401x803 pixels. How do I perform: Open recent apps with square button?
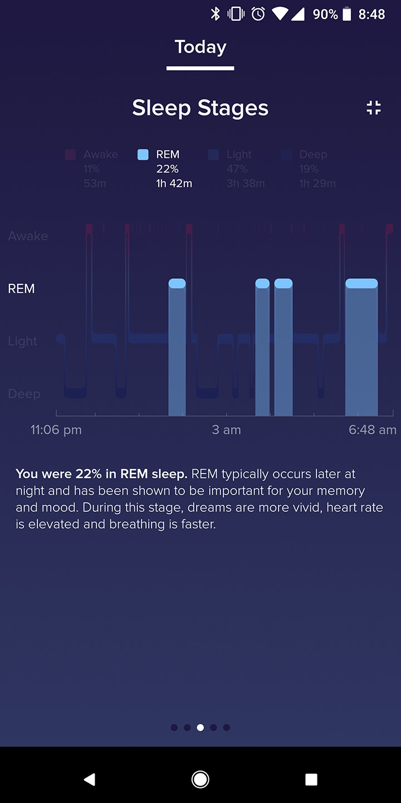[311, 779]
